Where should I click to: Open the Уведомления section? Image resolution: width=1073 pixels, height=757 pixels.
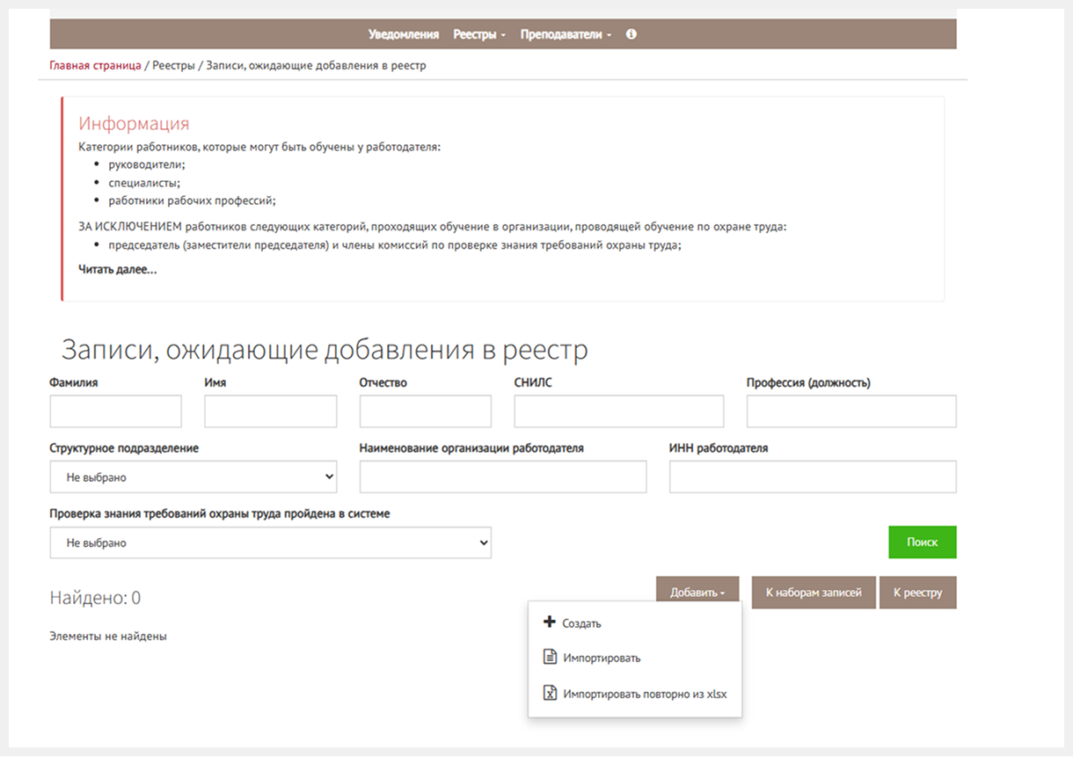[x=402, y=34]
